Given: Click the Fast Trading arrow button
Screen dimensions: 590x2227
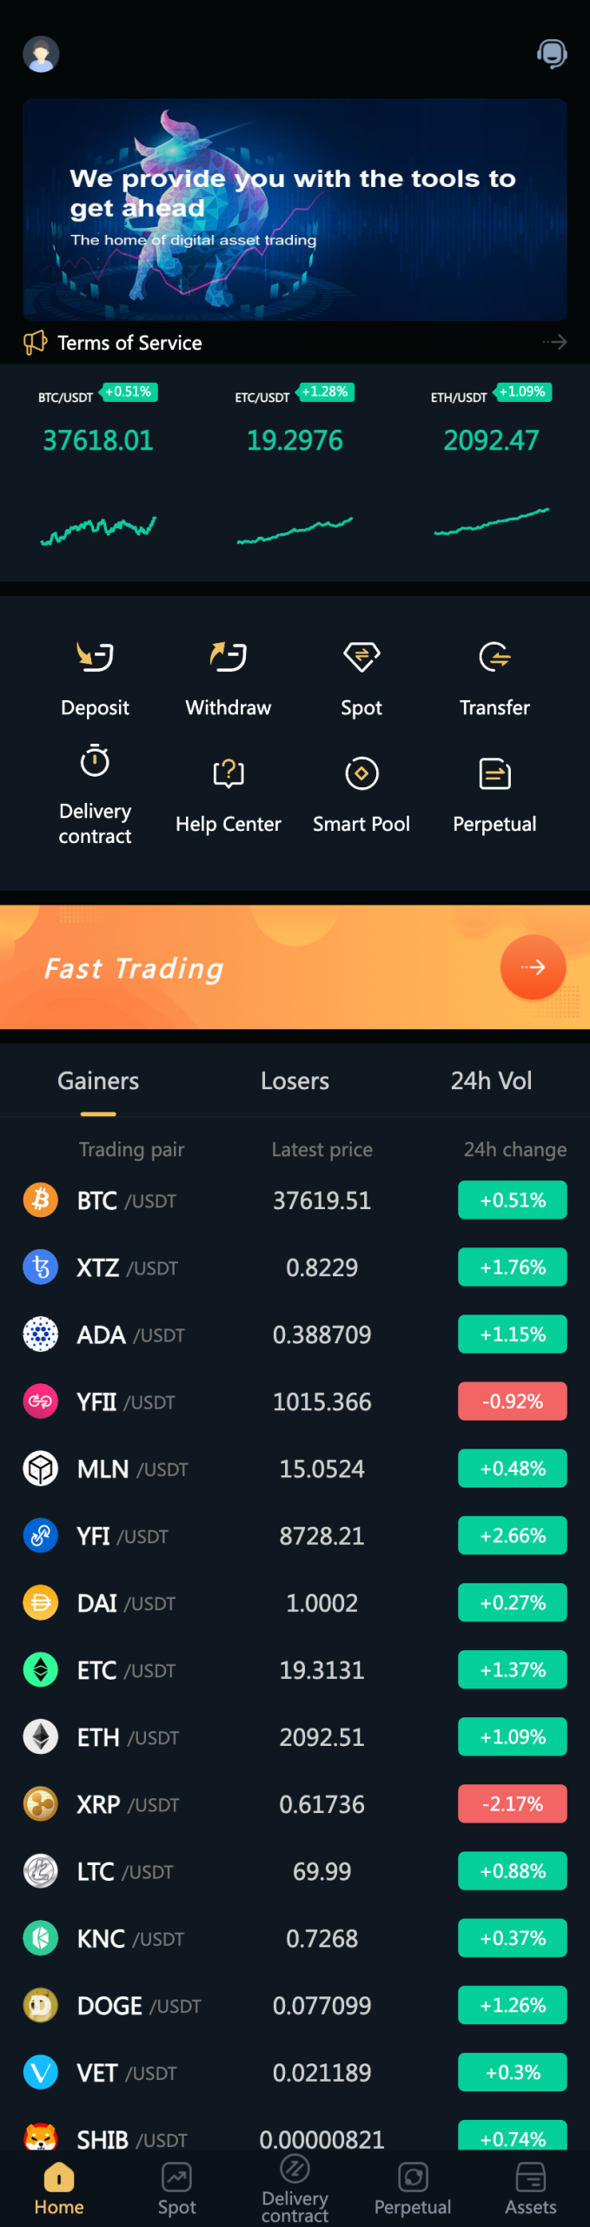Looking at the screenshot, I should pos(533,966).
